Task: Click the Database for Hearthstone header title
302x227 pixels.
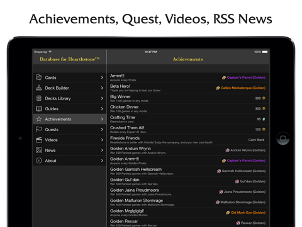Action: 70,59
